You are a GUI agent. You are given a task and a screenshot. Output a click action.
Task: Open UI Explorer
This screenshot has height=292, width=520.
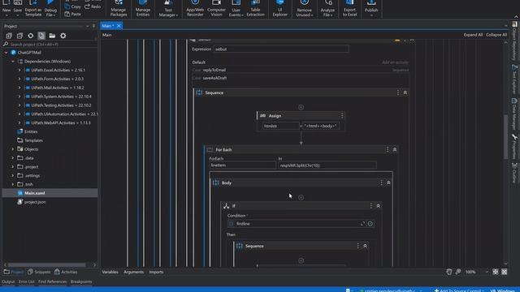[x=279, y=9]
